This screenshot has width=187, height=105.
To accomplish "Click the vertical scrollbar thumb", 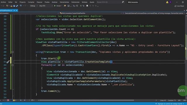I will point(186,47).
